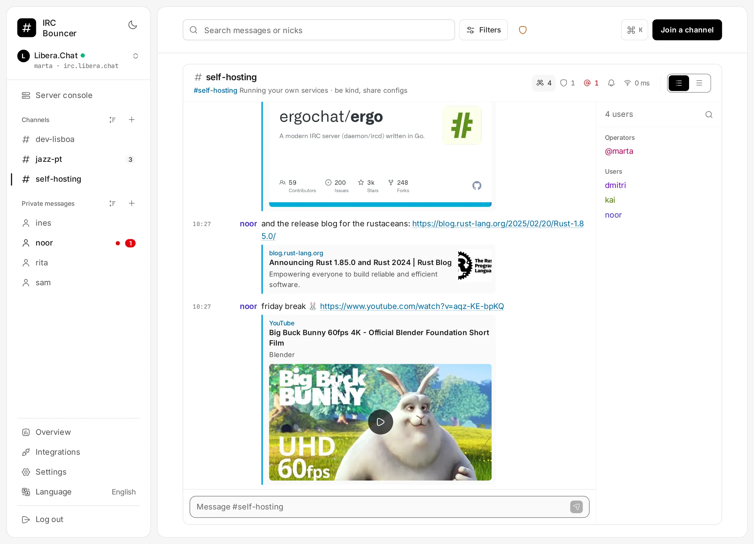This screenshot has height=544, width=754.
Task: Click the 248 Forks stat
Action: click(x=399, y=186)
